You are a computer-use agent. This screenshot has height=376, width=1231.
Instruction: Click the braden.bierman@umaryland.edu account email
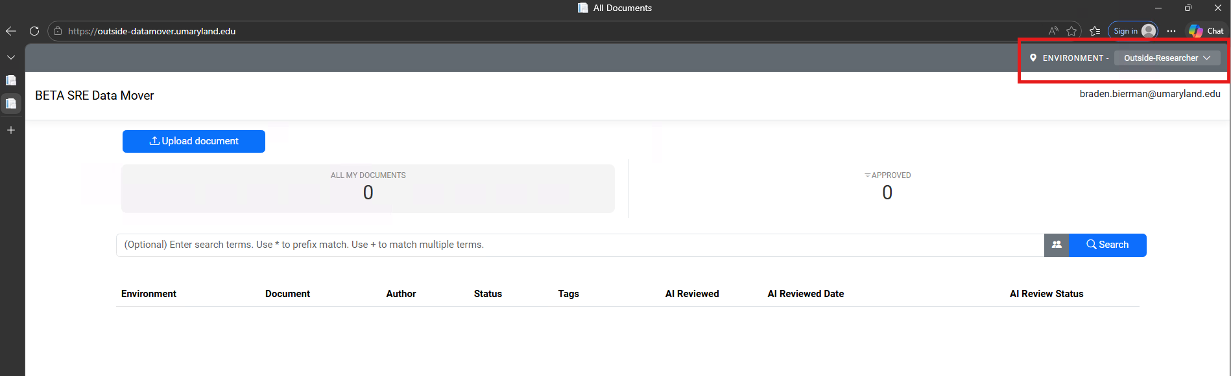pos(1150,94)
